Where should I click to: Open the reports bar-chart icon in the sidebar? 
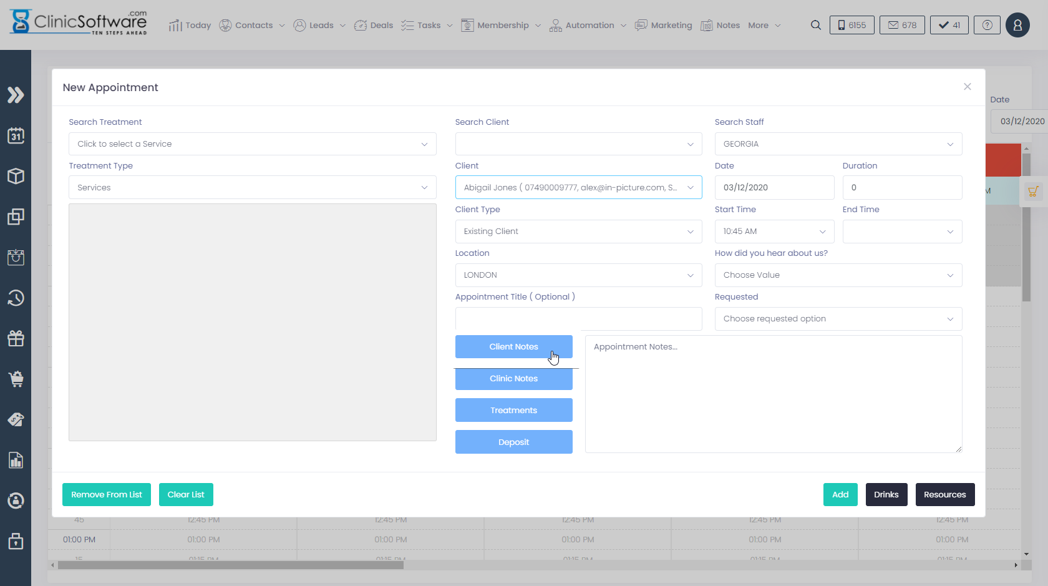coord(16,460)
